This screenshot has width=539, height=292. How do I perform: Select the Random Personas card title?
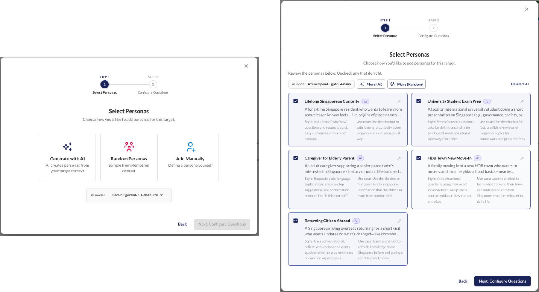click(129, 159)
